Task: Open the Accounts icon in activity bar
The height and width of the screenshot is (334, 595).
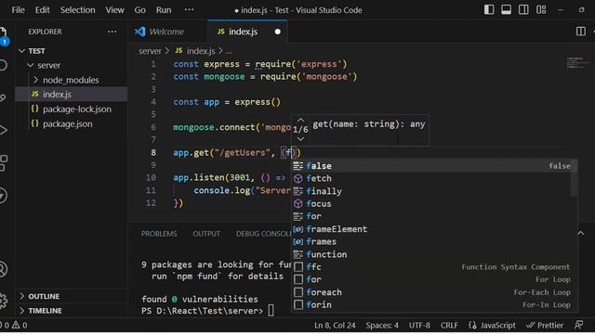Action: tap(3, 269)
